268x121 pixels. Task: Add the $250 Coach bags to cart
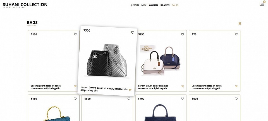183,86
